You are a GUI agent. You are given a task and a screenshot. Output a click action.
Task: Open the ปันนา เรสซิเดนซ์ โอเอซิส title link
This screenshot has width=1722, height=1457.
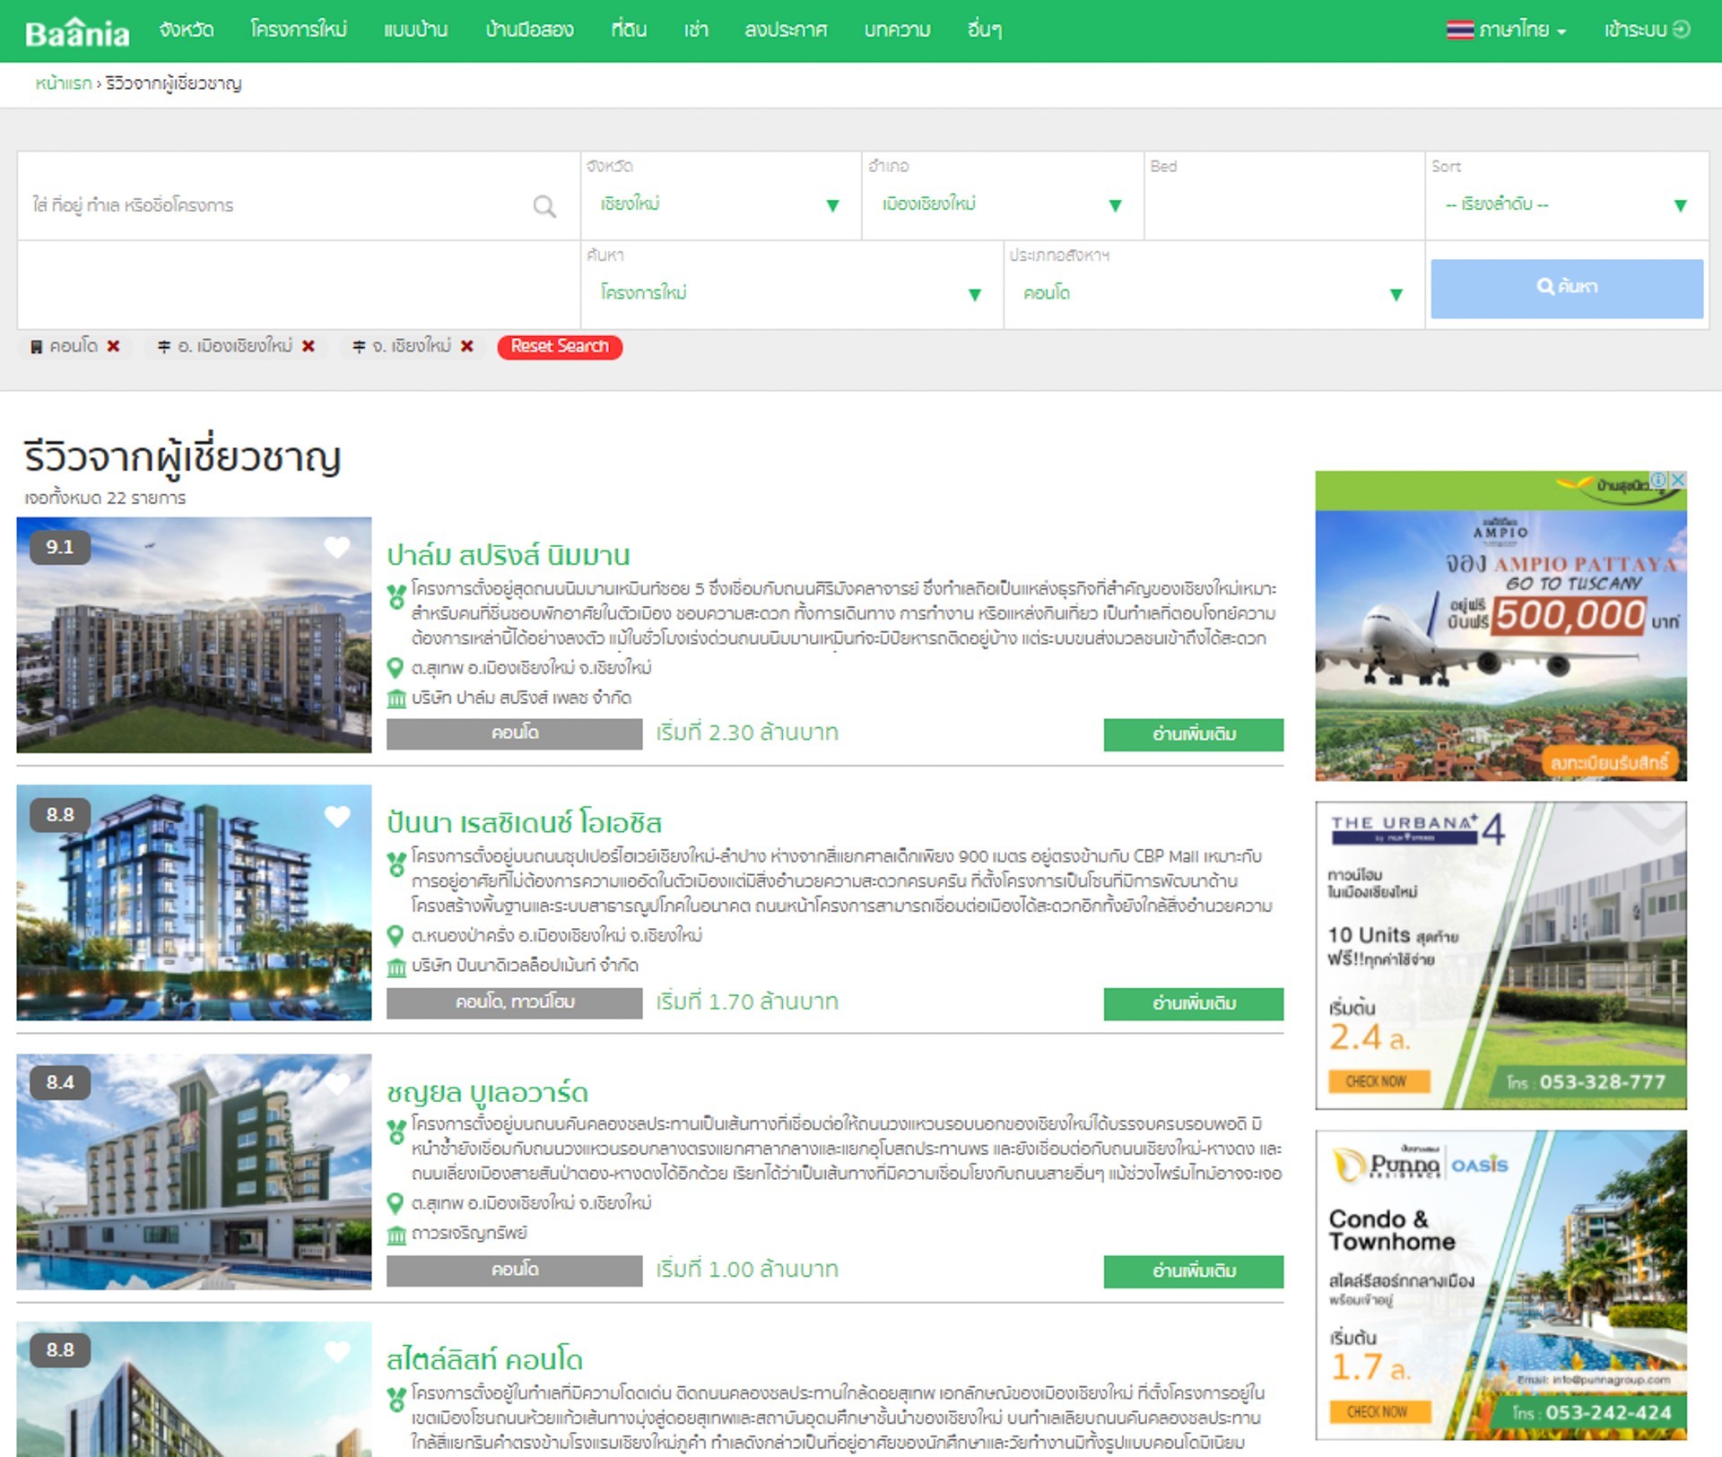pyautogui.click(x=525, y=823)
